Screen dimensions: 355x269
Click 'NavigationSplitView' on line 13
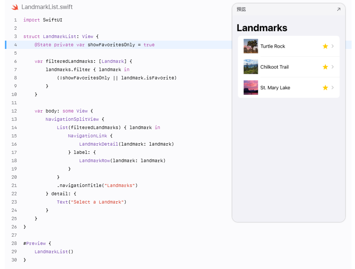(72, 119)
